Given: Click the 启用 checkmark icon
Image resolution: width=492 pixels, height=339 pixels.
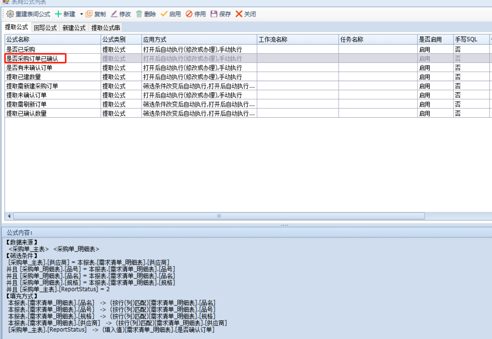Looking at the screenshot, I should tap(164, 14).
